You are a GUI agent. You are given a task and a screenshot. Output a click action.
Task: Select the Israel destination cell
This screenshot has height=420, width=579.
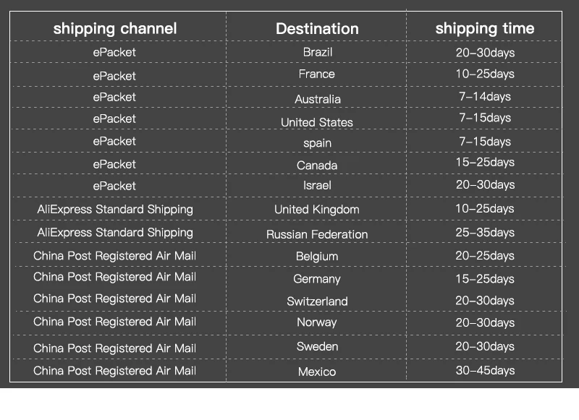pos(317,186)
